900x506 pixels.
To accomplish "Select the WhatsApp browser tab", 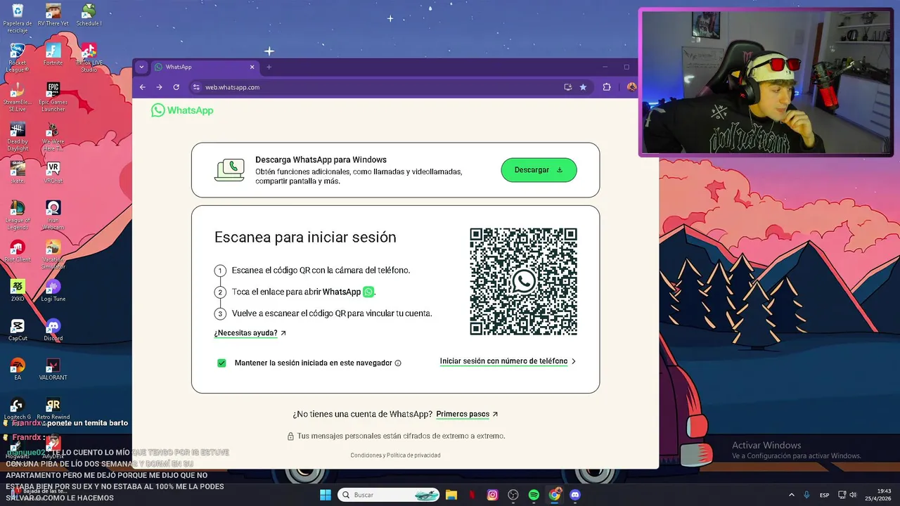I will [205, 67].
